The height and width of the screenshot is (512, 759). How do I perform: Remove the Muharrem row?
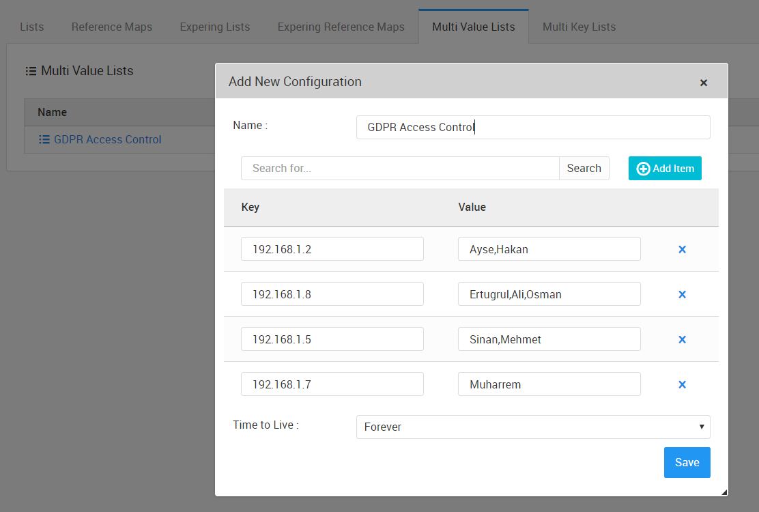tap(681, 385)
